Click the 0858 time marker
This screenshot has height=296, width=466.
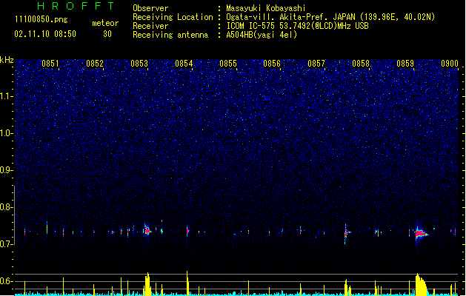[x=361, y=64]
